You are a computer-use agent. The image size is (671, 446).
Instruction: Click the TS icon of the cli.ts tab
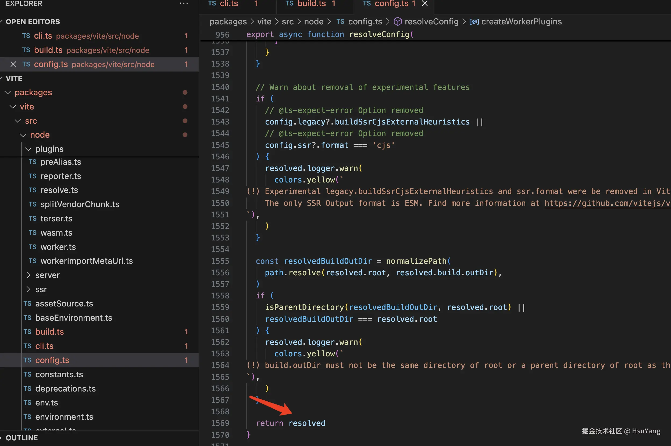click(x=212, y=3)
